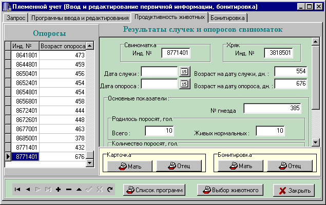The height and width of the screenshot is (205, 326).
Task: Select Продуктивность животных tab
Action: point(169,17)
